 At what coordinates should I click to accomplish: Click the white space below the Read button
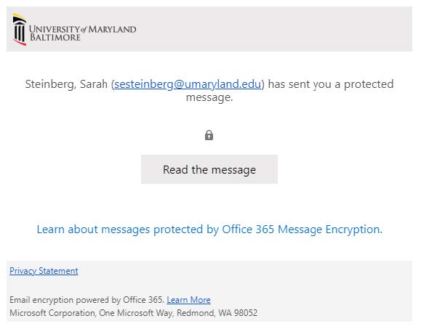point(209,203)
